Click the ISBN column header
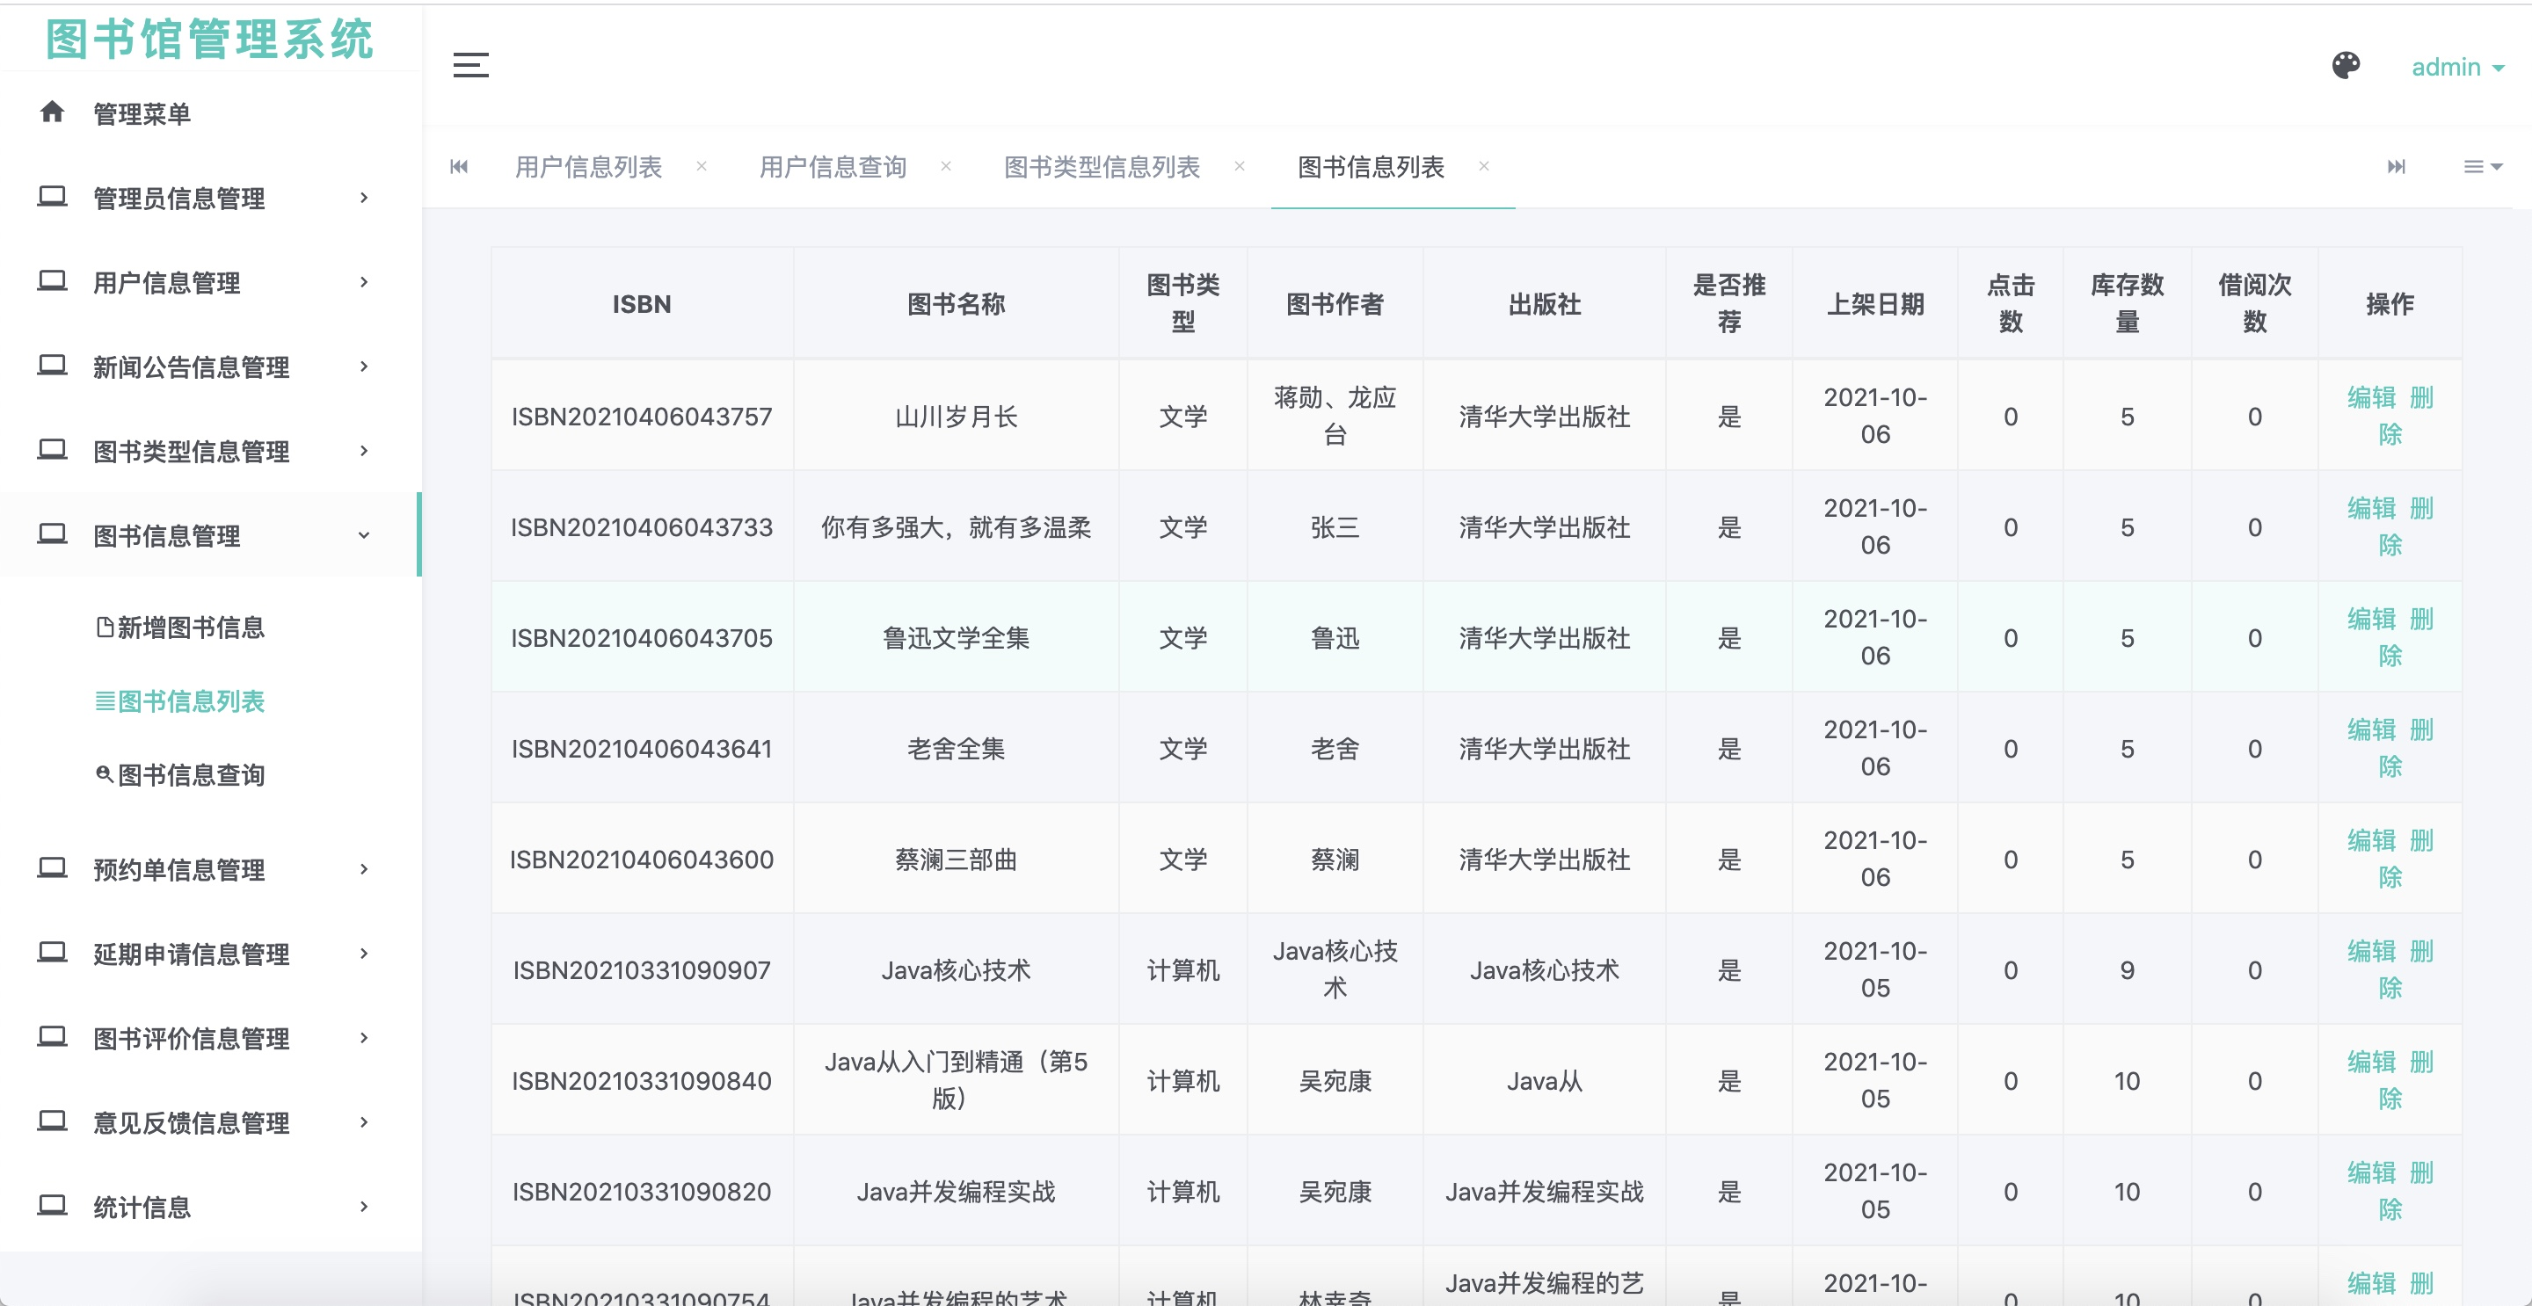This screenshot has height=1306, width=2532. (642, 304)
